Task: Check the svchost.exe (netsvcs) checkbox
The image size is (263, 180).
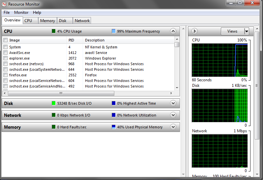Action: 6,64
